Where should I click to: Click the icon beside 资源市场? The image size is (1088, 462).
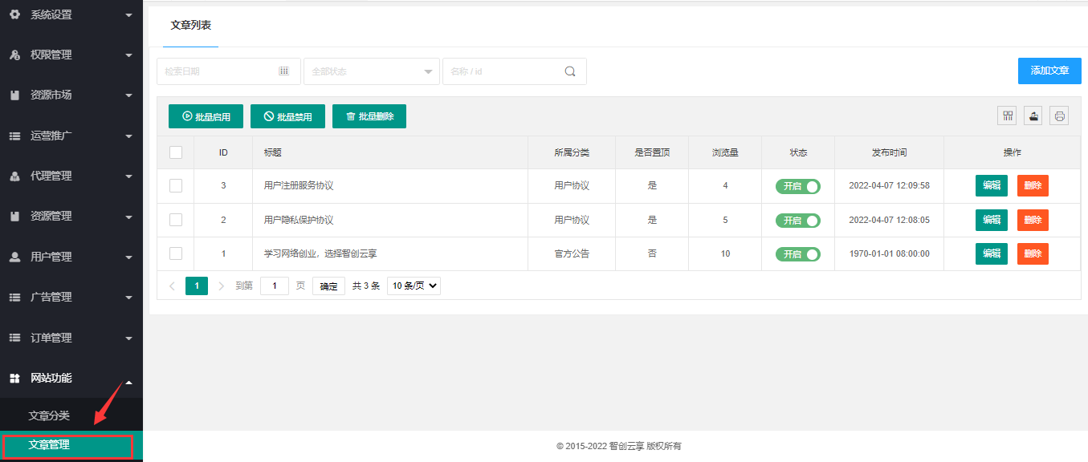(14, 95)
